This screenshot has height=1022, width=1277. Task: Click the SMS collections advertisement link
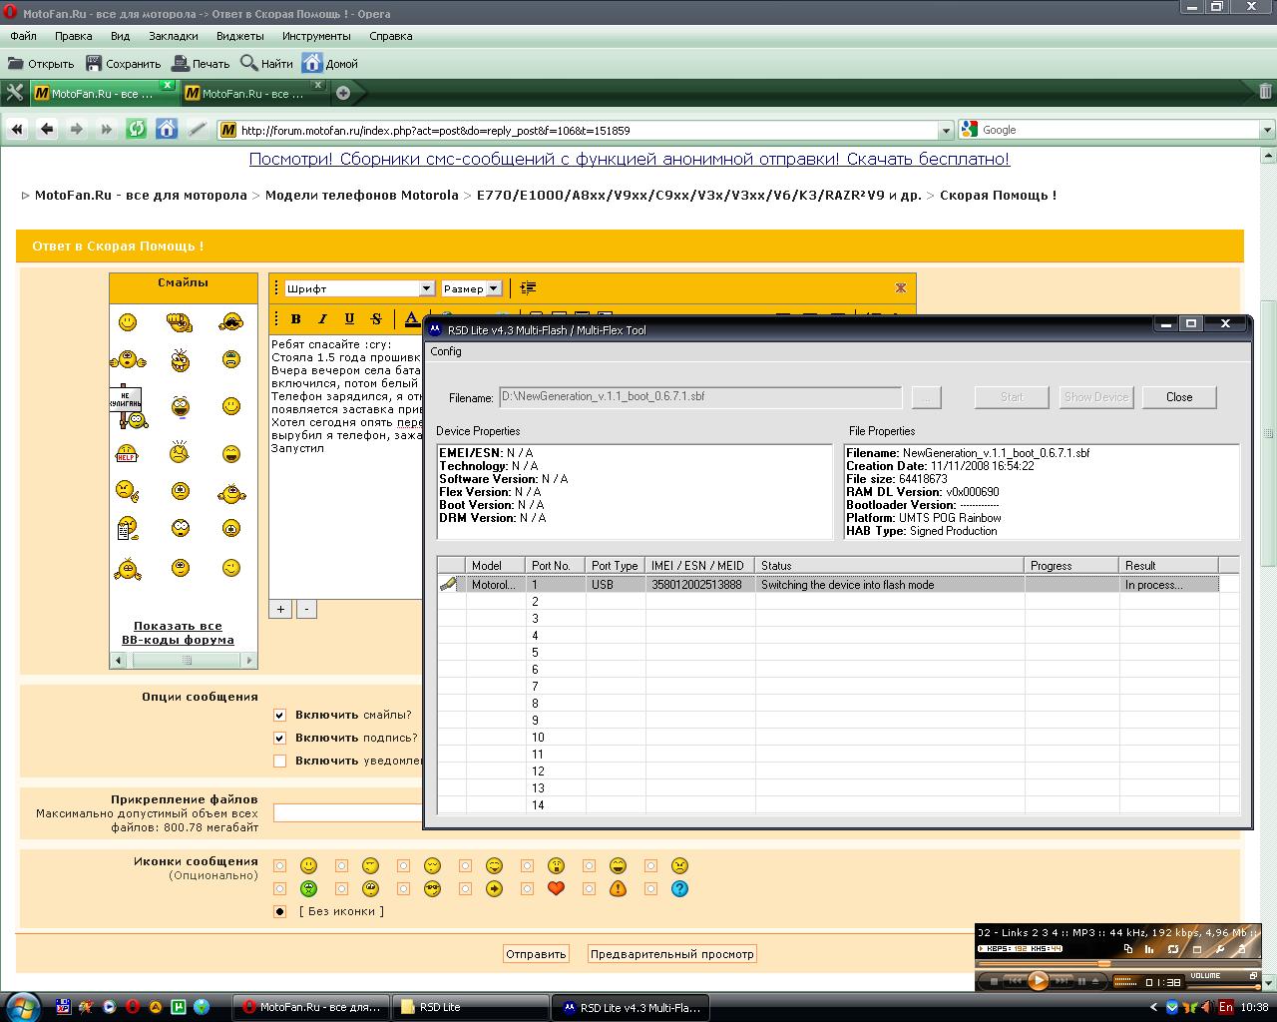(630, 159)
